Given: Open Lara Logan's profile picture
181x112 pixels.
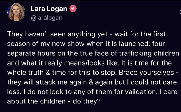Looking at the screenshot, I should pos(16,12).
